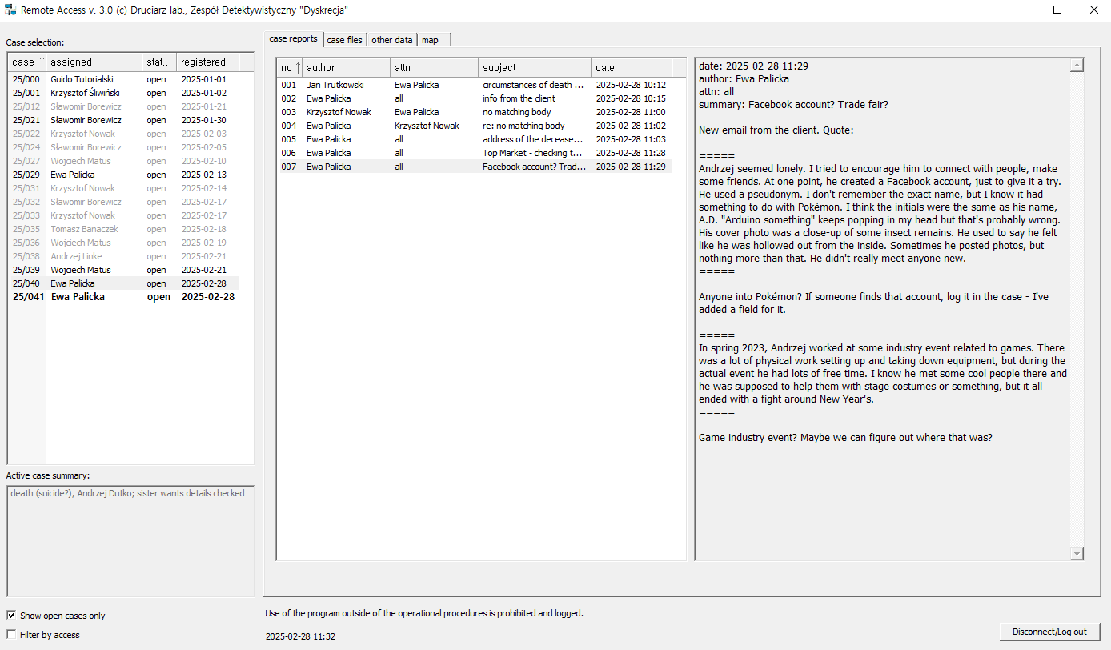Image resolution: width=1111 pixels, height=650 pixels.
Task: Sort case list by the case column header
Action: [27, 62]
